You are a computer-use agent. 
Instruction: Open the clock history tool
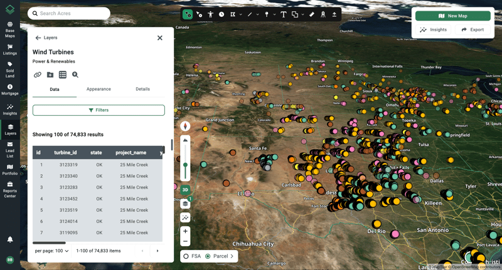(222, 14)
